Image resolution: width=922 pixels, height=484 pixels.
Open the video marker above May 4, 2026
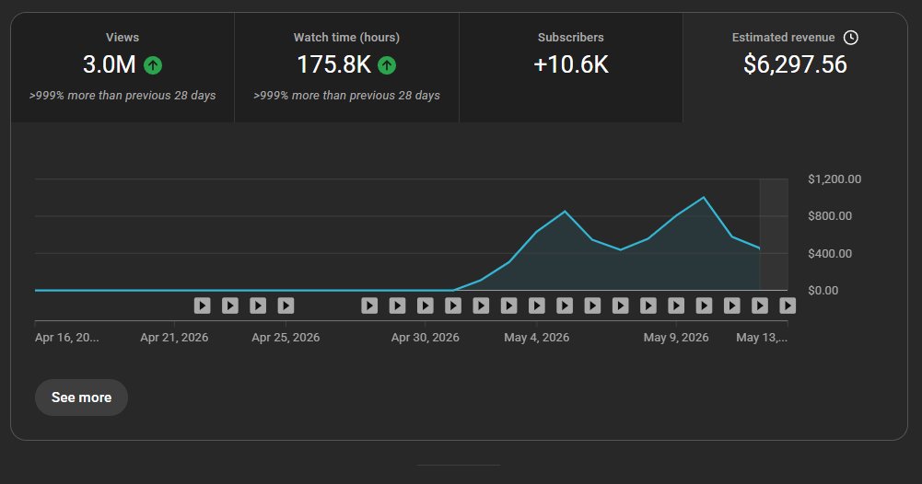pyautogui.click(x=537, y=305)
